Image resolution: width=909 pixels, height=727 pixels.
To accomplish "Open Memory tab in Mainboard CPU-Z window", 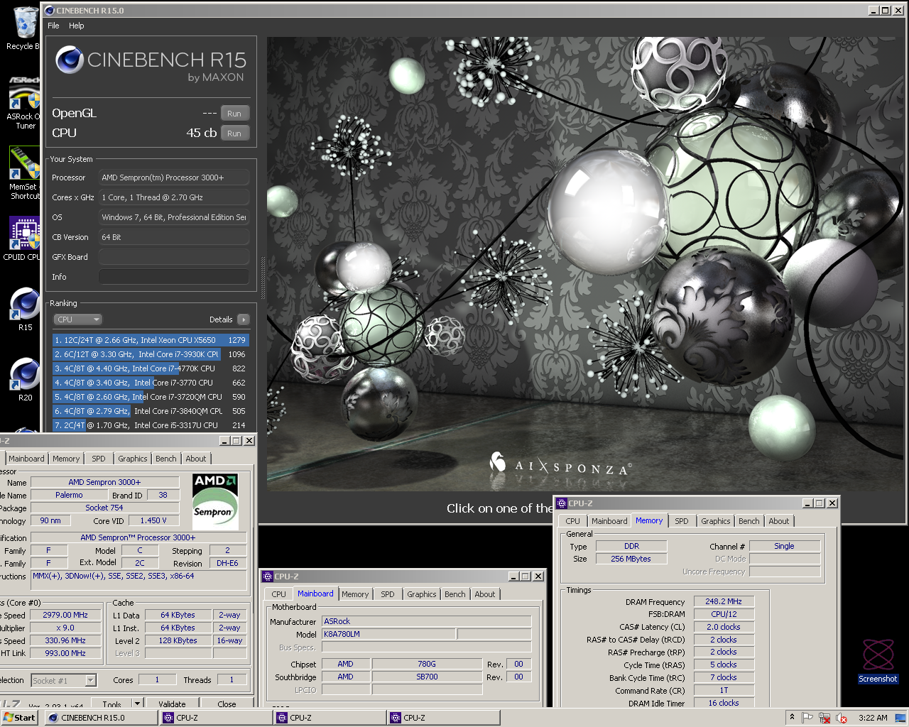I will 355,595.
